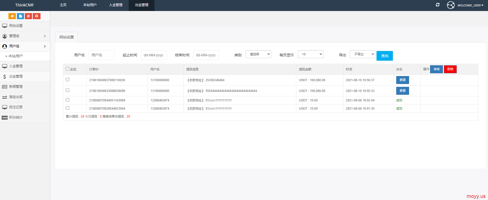
Task: Expand the 管理组 sidebar group
Action: point(25,36)
